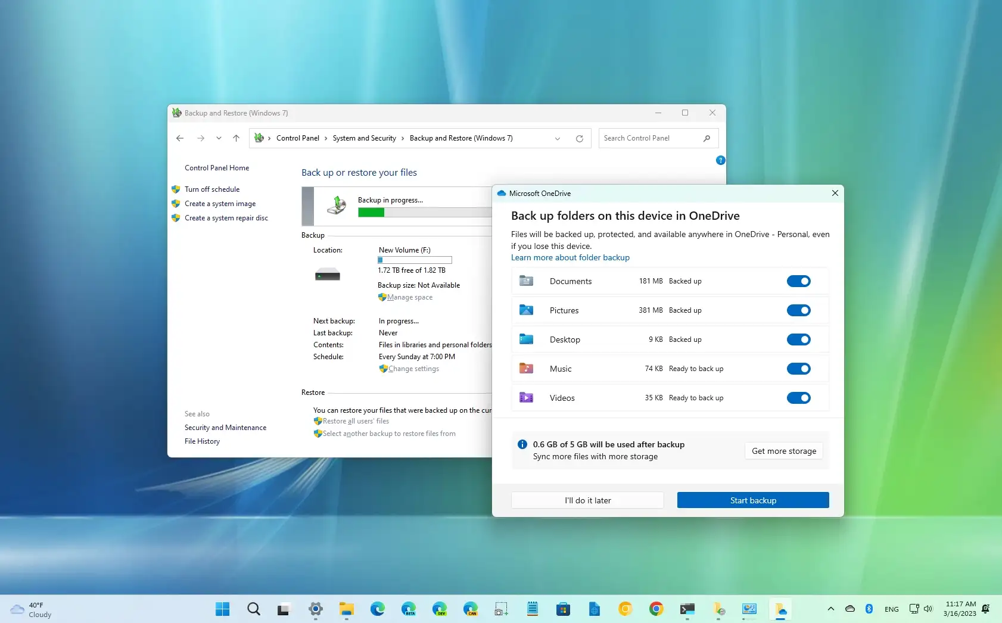Click the New Volume free space bar

[415, 260]
